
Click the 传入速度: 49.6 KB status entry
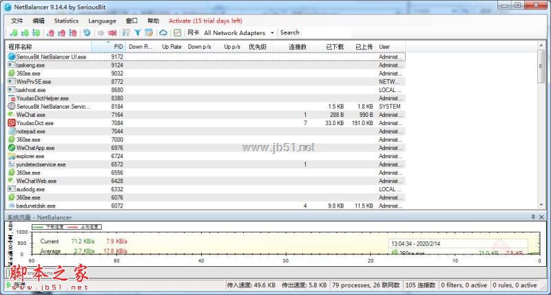click(251, 285)
